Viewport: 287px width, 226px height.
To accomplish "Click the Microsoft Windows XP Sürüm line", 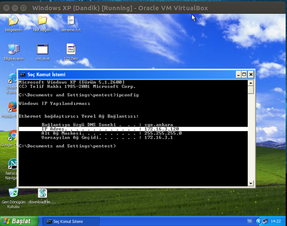I will (72, 82).
